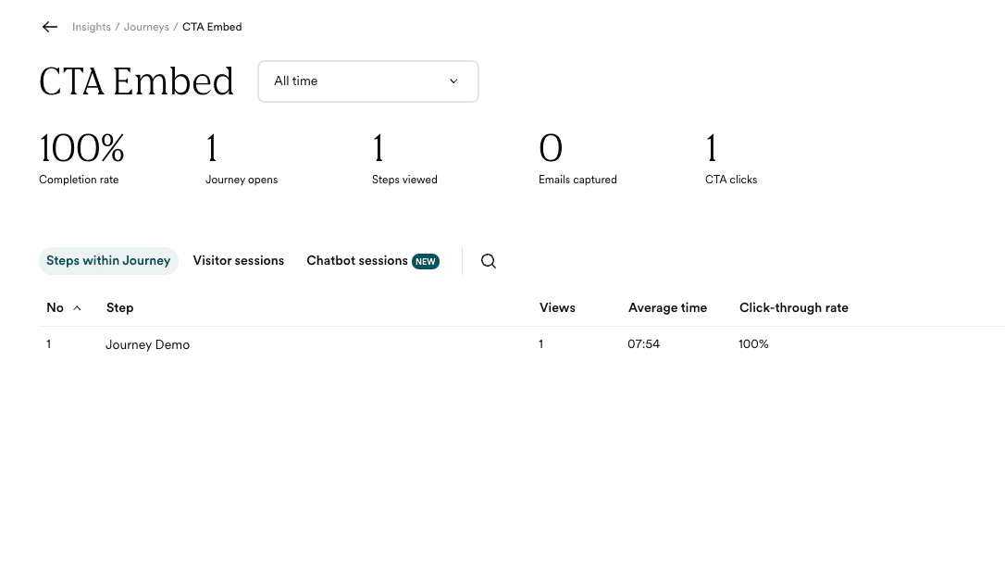Go to Insights in the breadcrumb
Image resolution: width=1005 pixels, height=573 pixels.
[92, 27]
